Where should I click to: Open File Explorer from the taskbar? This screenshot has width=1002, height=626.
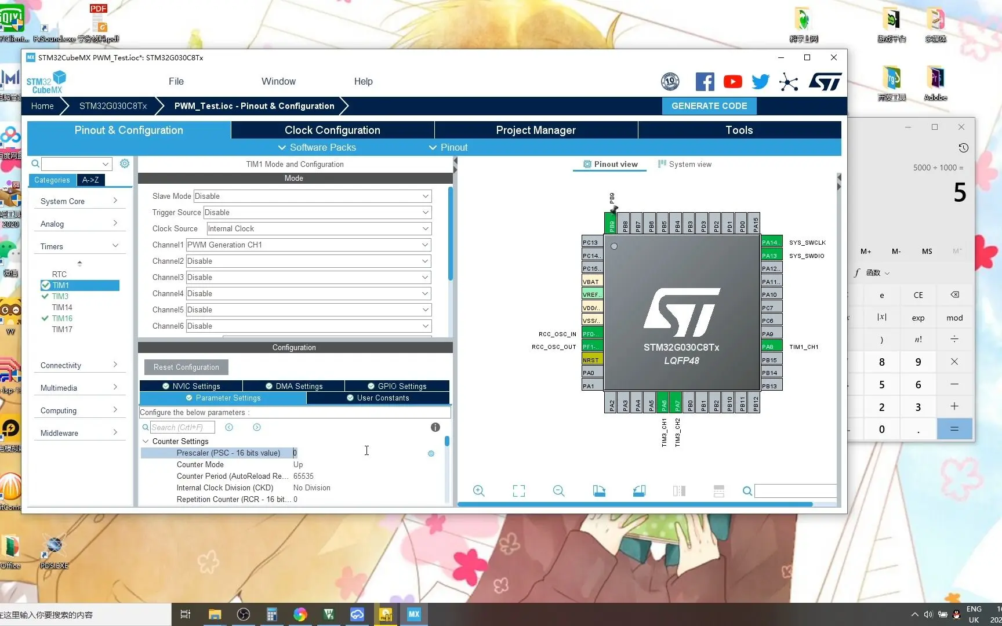pos(215,614)
